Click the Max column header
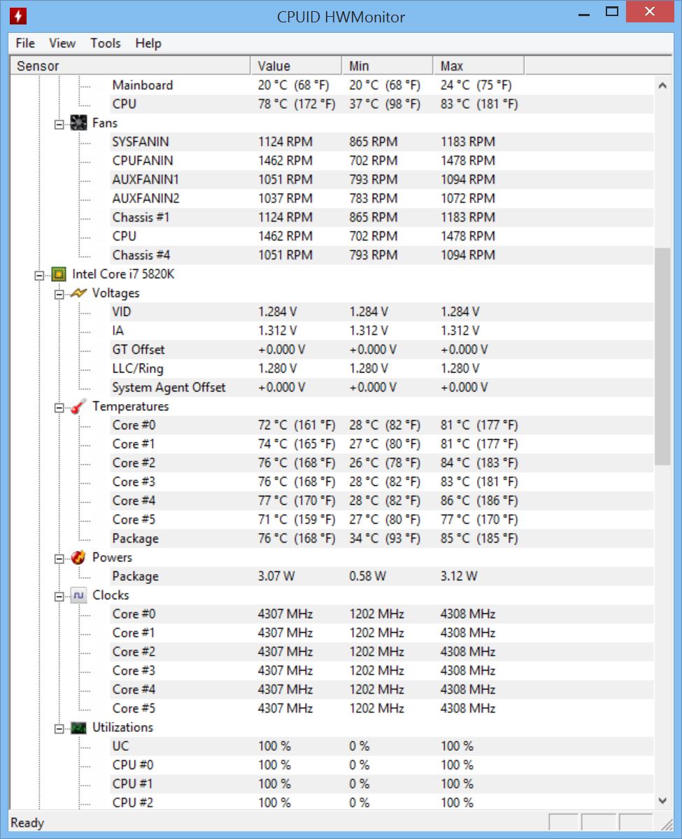The width and height of the screenshot is (682, 839). [x=478, y=66]
